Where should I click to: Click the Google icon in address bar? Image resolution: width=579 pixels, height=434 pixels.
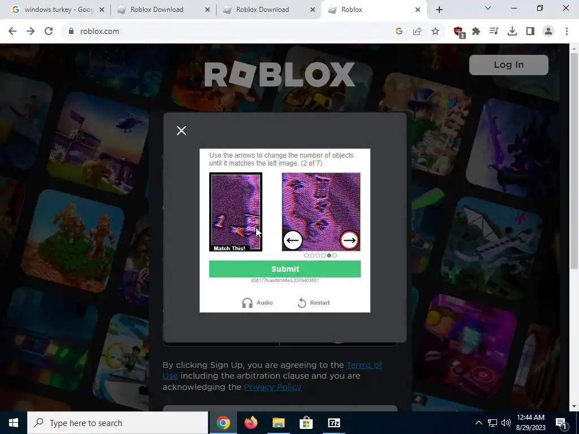pyautogui.click(x=399, y=32)
